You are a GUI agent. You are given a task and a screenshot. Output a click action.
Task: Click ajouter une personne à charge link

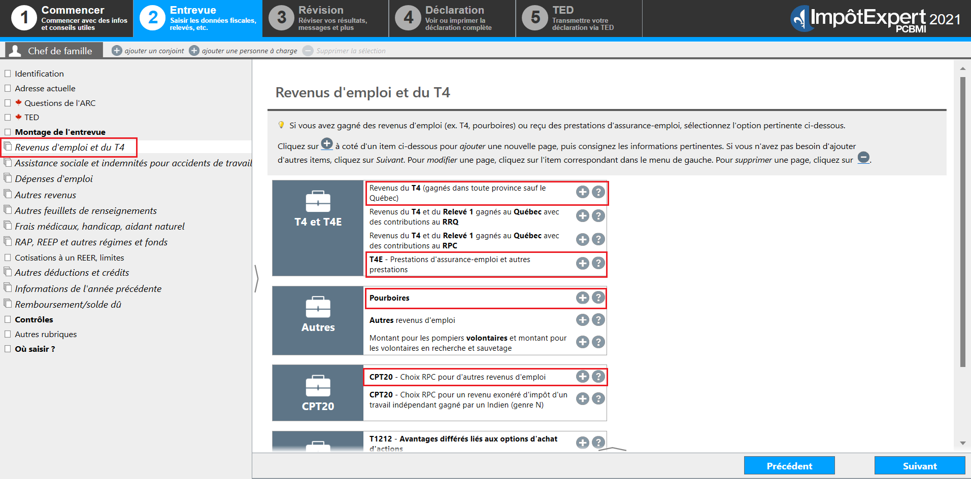click(250, 51)
